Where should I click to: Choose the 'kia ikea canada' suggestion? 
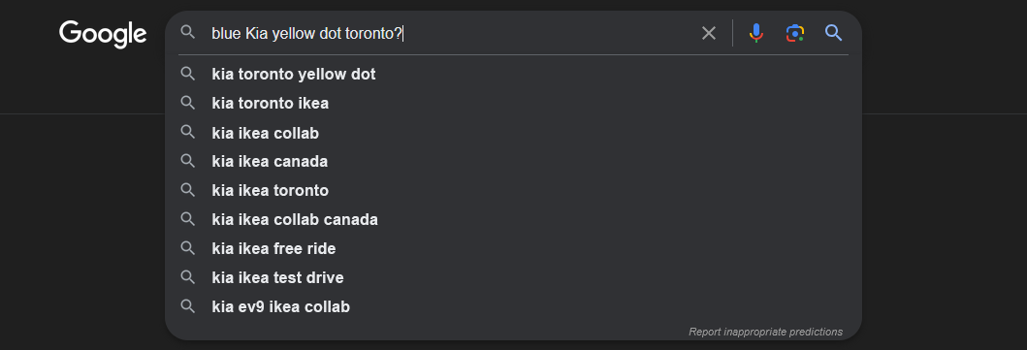[514, 161]
